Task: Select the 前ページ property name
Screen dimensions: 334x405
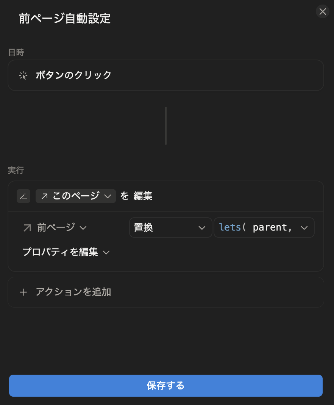Action: (56, 228)
